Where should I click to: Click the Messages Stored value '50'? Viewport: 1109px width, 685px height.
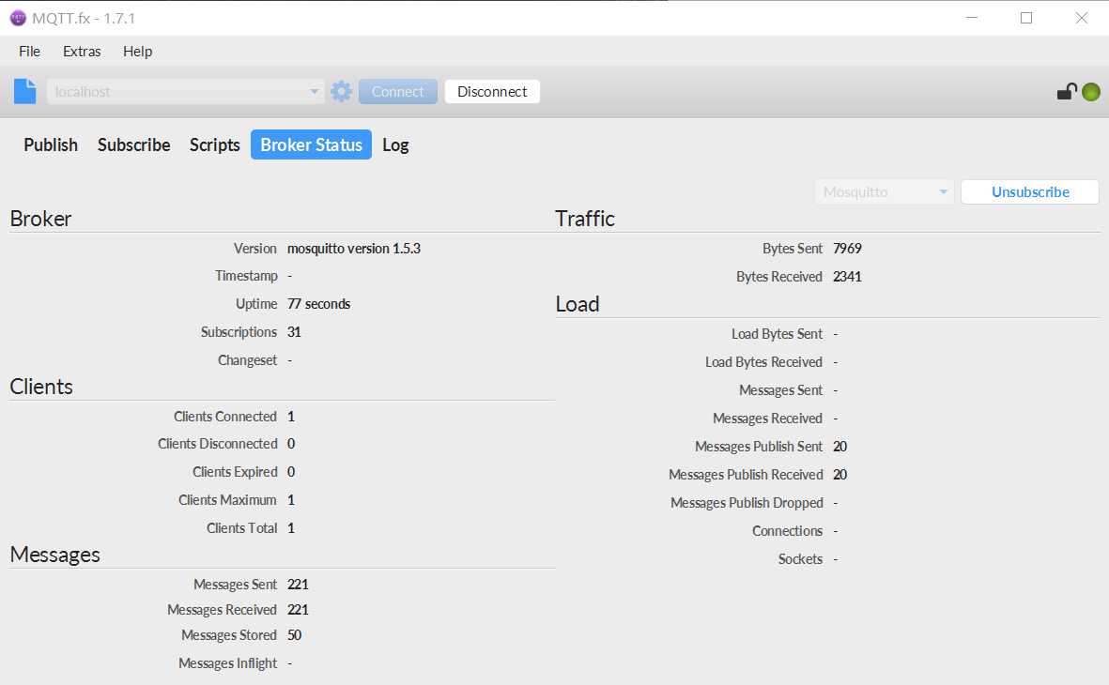[x=294, y=635]
